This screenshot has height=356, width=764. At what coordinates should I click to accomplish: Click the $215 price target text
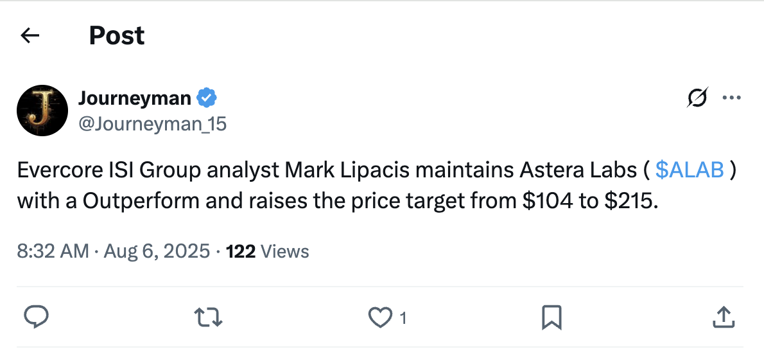coord(630,200)
